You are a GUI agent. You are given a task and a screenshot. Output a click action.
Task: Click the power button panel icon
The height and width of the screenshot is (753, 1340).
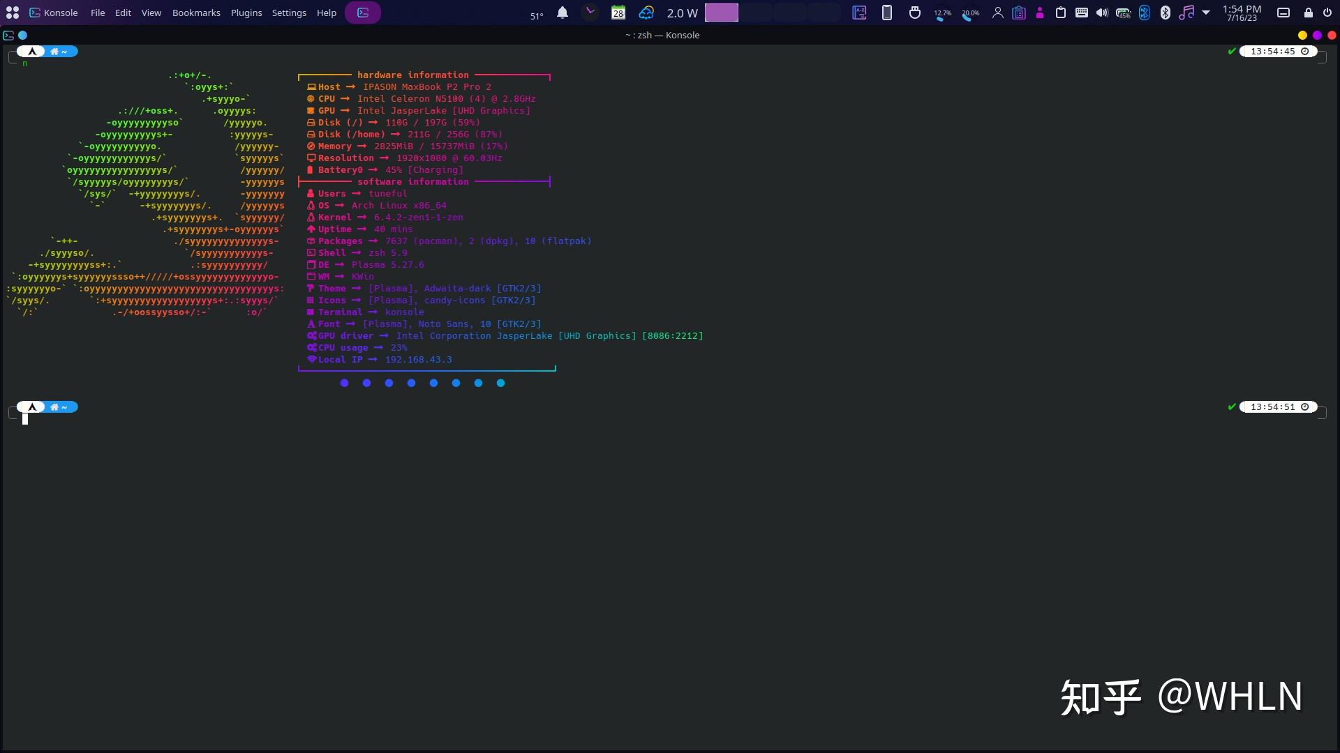(1327, 13)
